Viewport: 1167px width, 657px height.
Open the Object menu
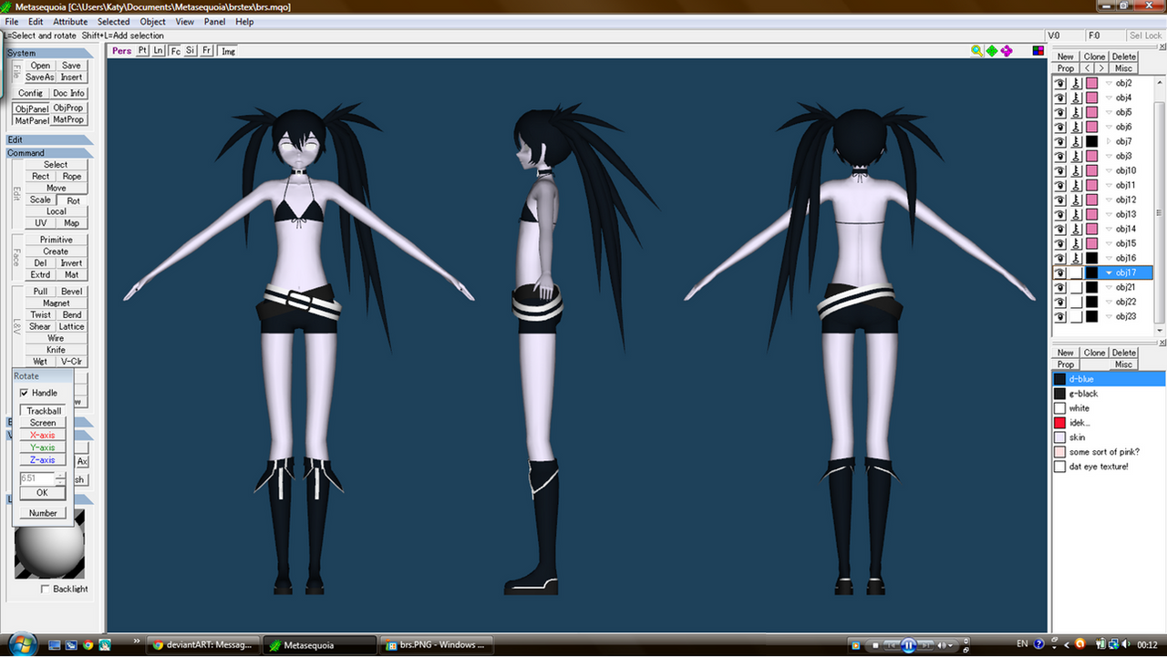[x=153, y=22]
